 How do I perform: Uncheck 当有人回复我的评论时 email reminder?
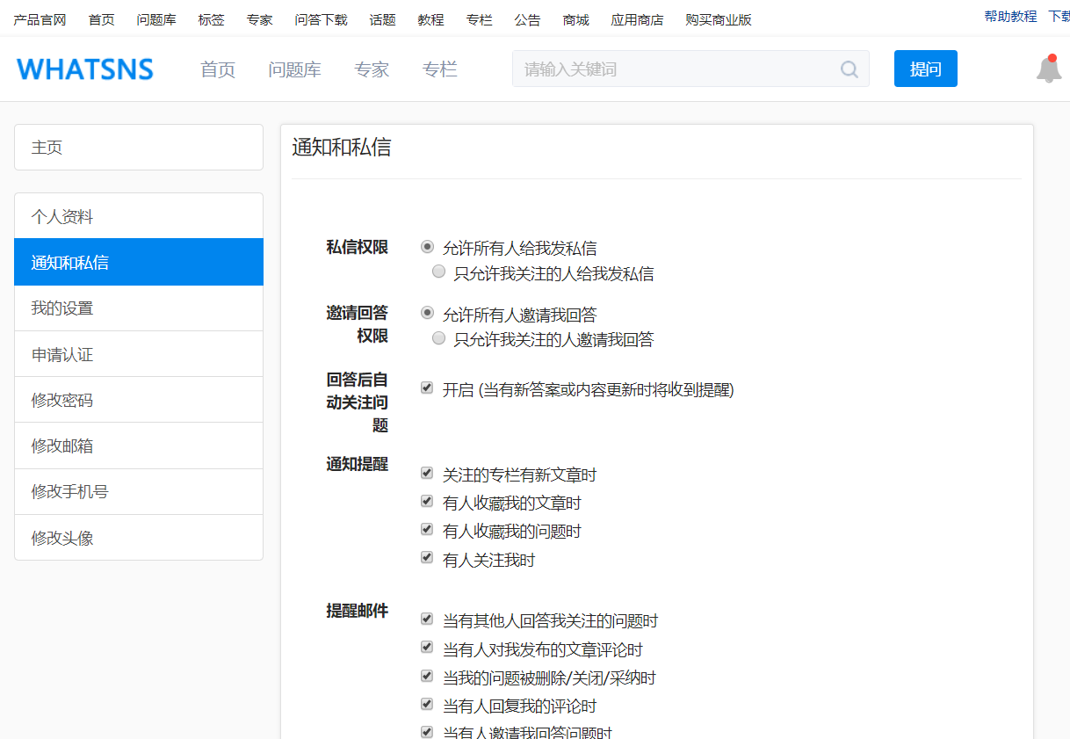(x=427, y=704)
